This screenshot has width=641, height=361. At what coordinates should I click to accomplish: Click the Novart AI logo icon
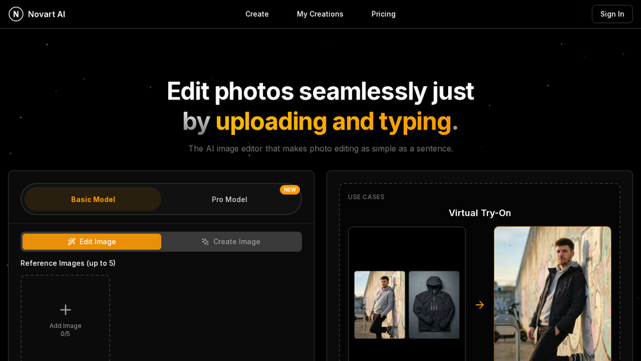[16, 14]
